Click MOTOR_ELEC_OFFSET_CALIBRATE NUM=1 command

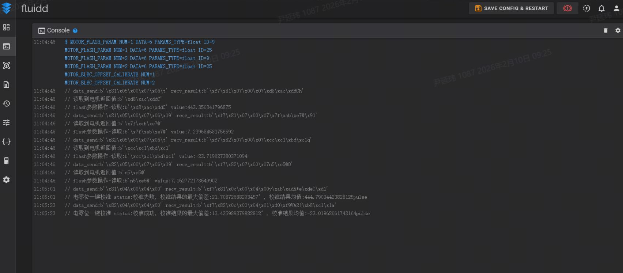tap(110, 75)
